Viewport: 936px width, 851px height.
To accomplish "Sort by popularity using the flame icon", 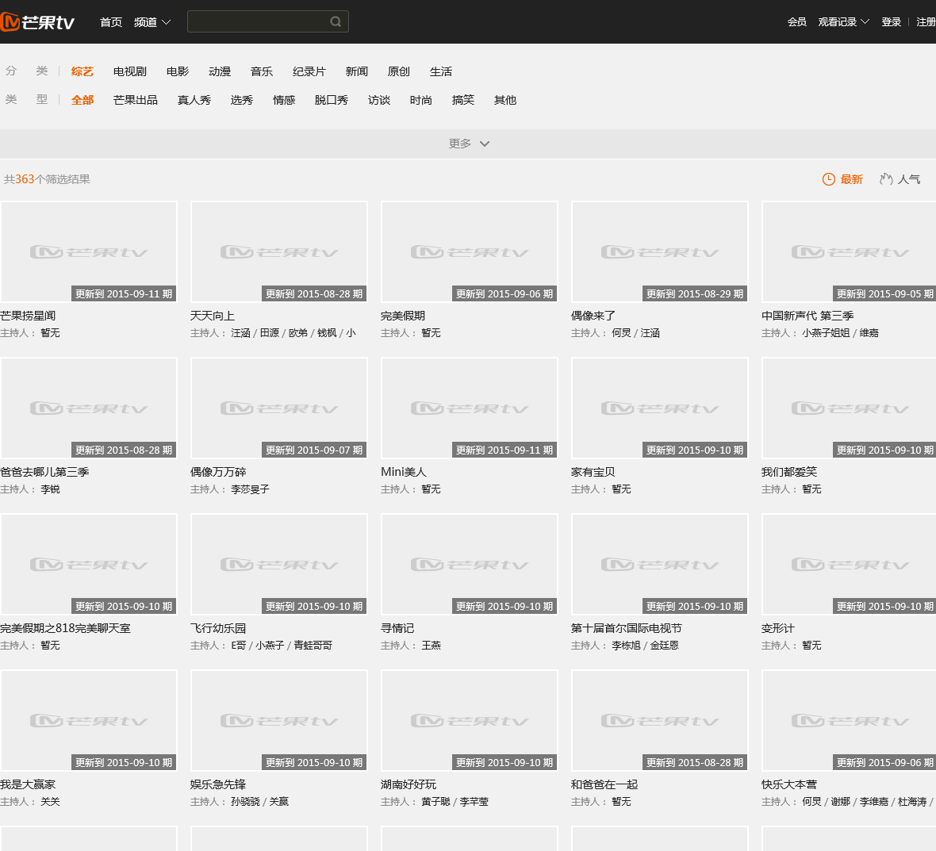I will pos(886,179).
